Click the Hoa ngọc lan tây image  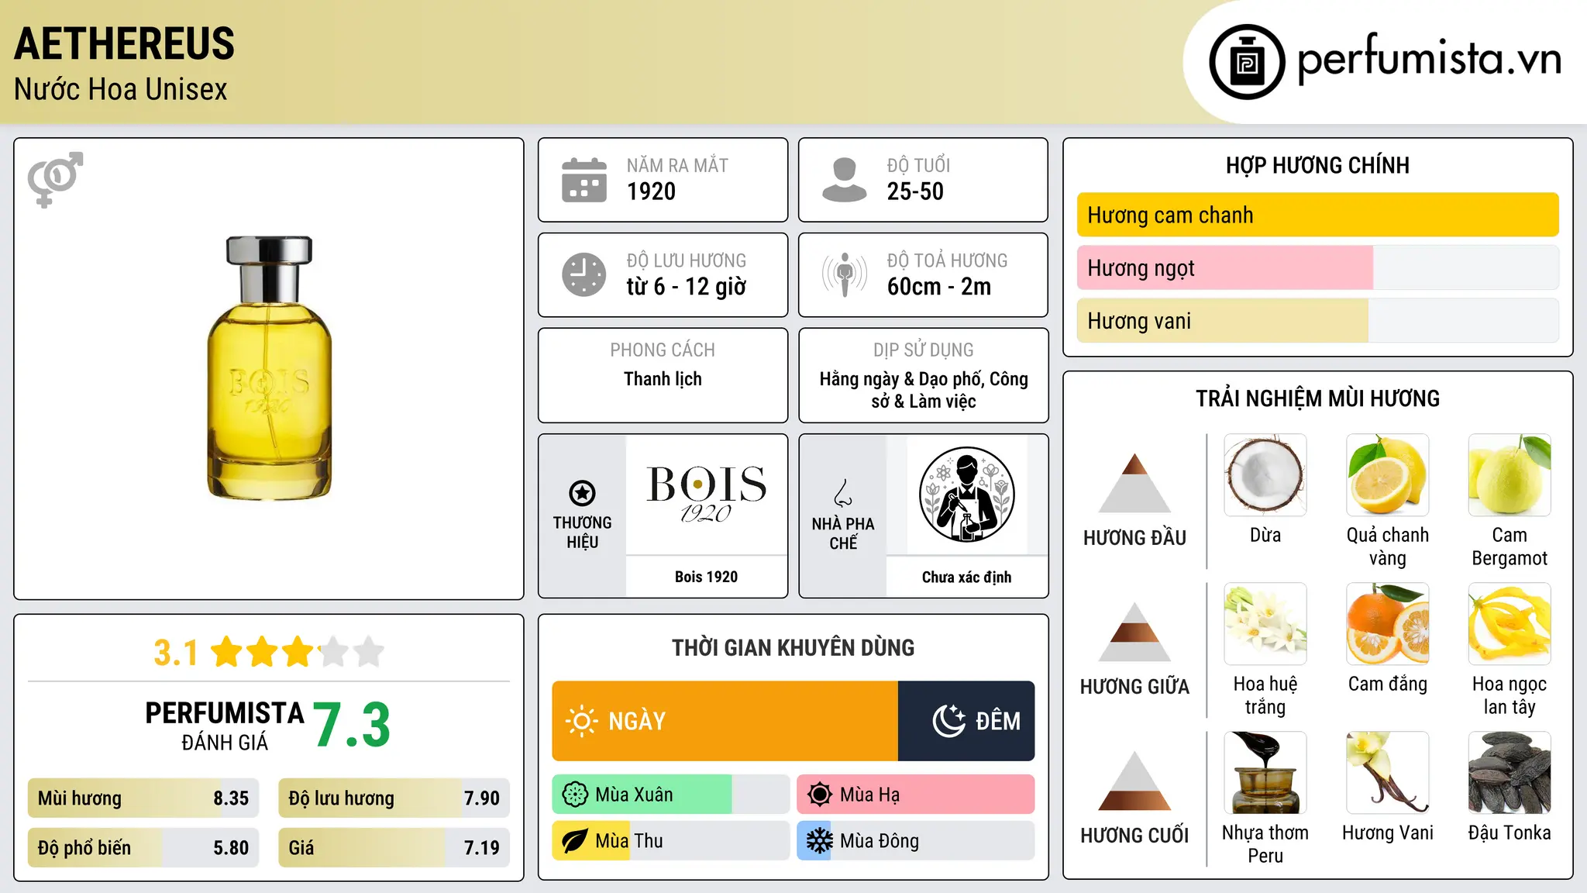[x=1510, y=624]
